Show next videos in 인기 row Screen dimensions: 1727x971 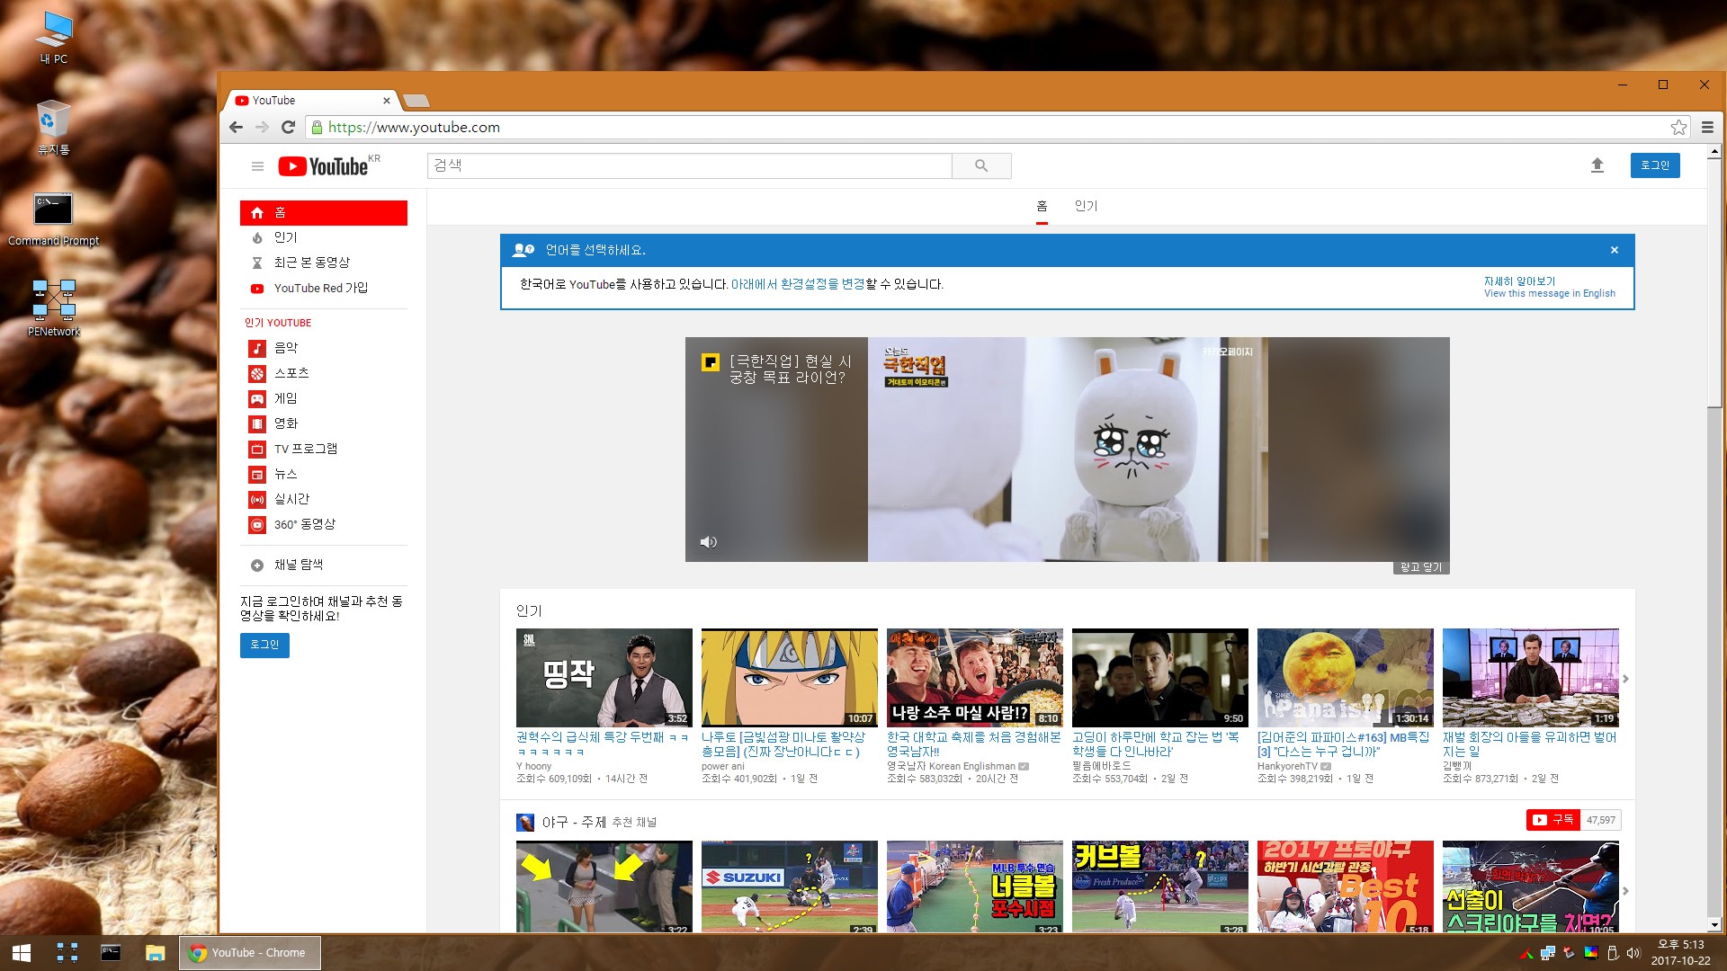[1625, 679]
